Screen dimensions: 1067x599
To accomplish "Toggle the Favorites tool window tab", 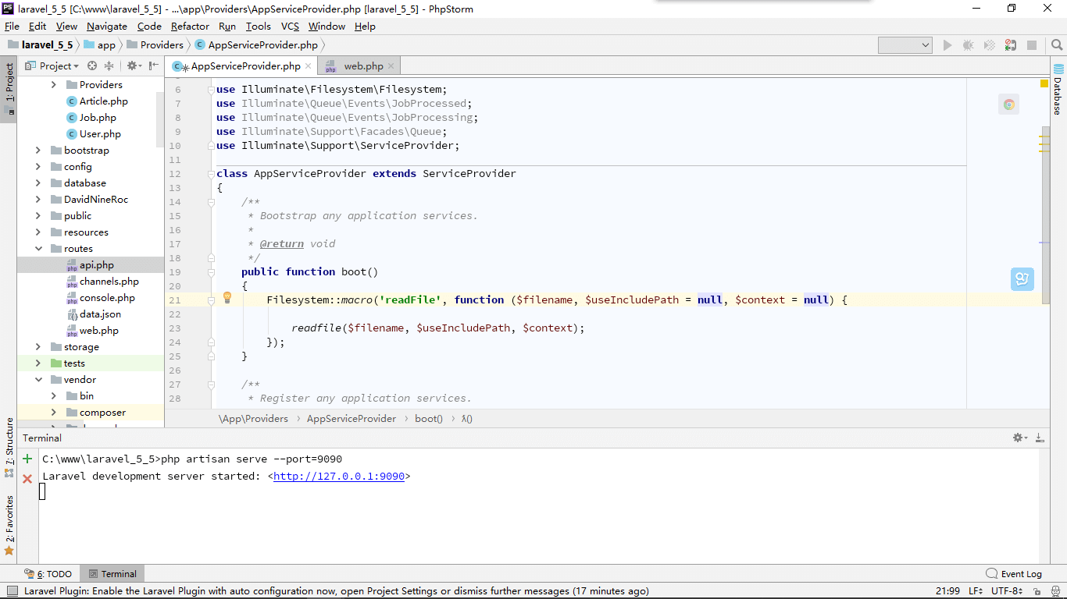I will (9, 513).
